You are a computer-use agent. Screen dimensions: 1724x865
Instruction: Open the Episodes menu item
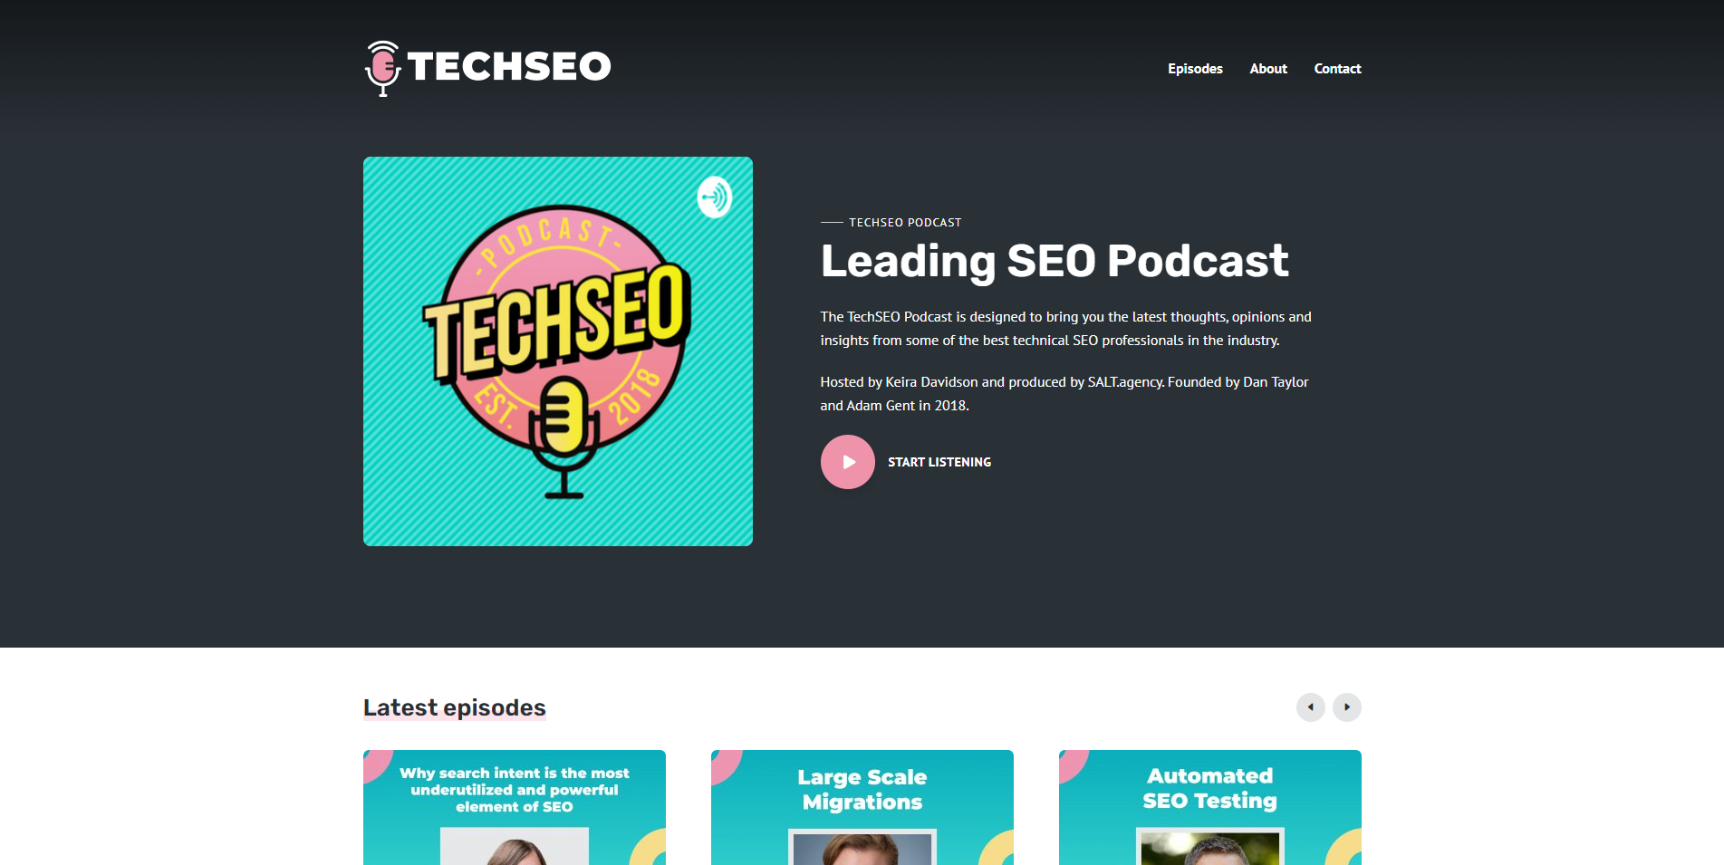coord(1195,69)
